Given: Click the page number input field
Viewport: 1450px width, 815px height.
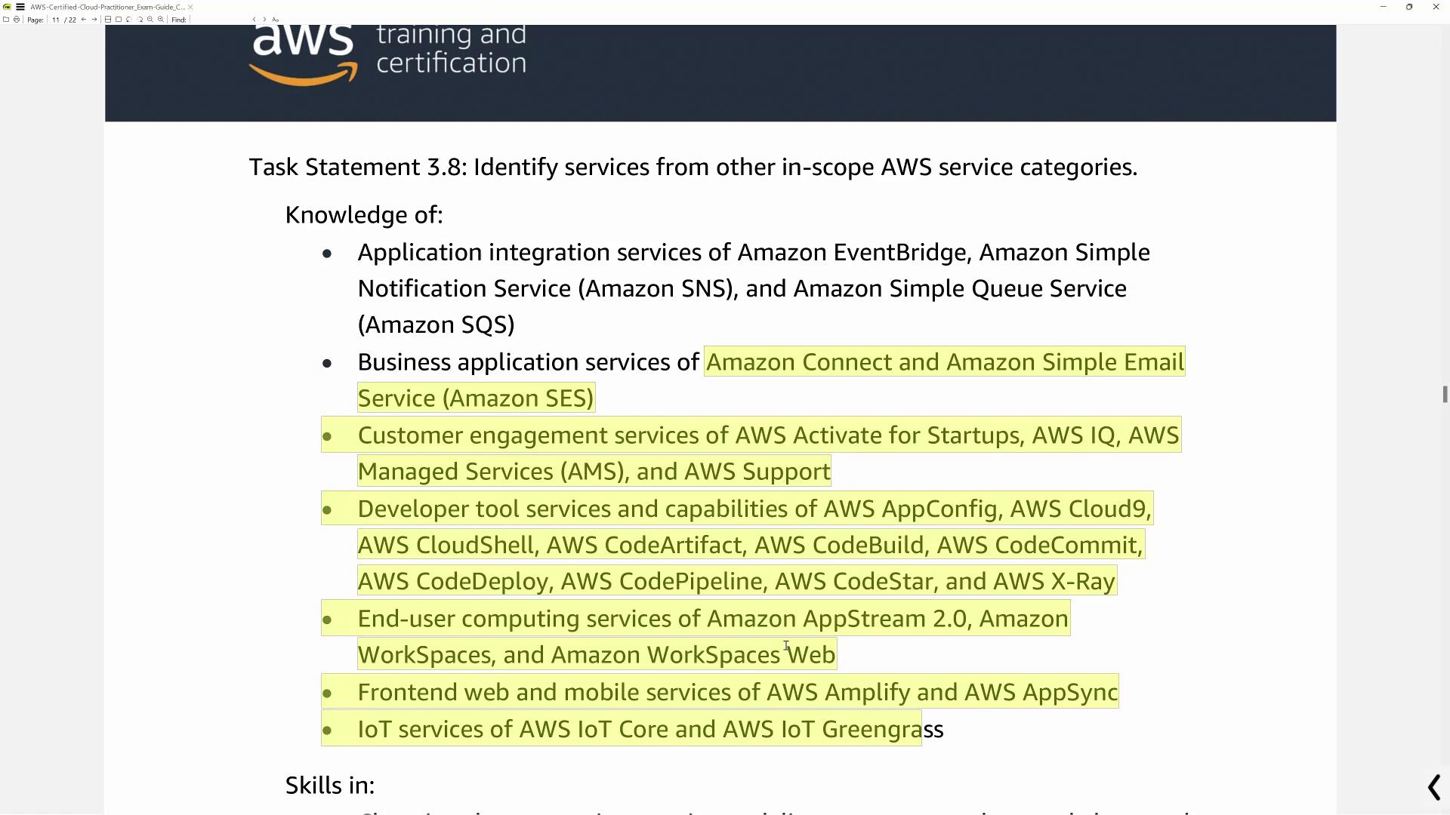Looking at the screenshot, I should (x=56, y=20).
